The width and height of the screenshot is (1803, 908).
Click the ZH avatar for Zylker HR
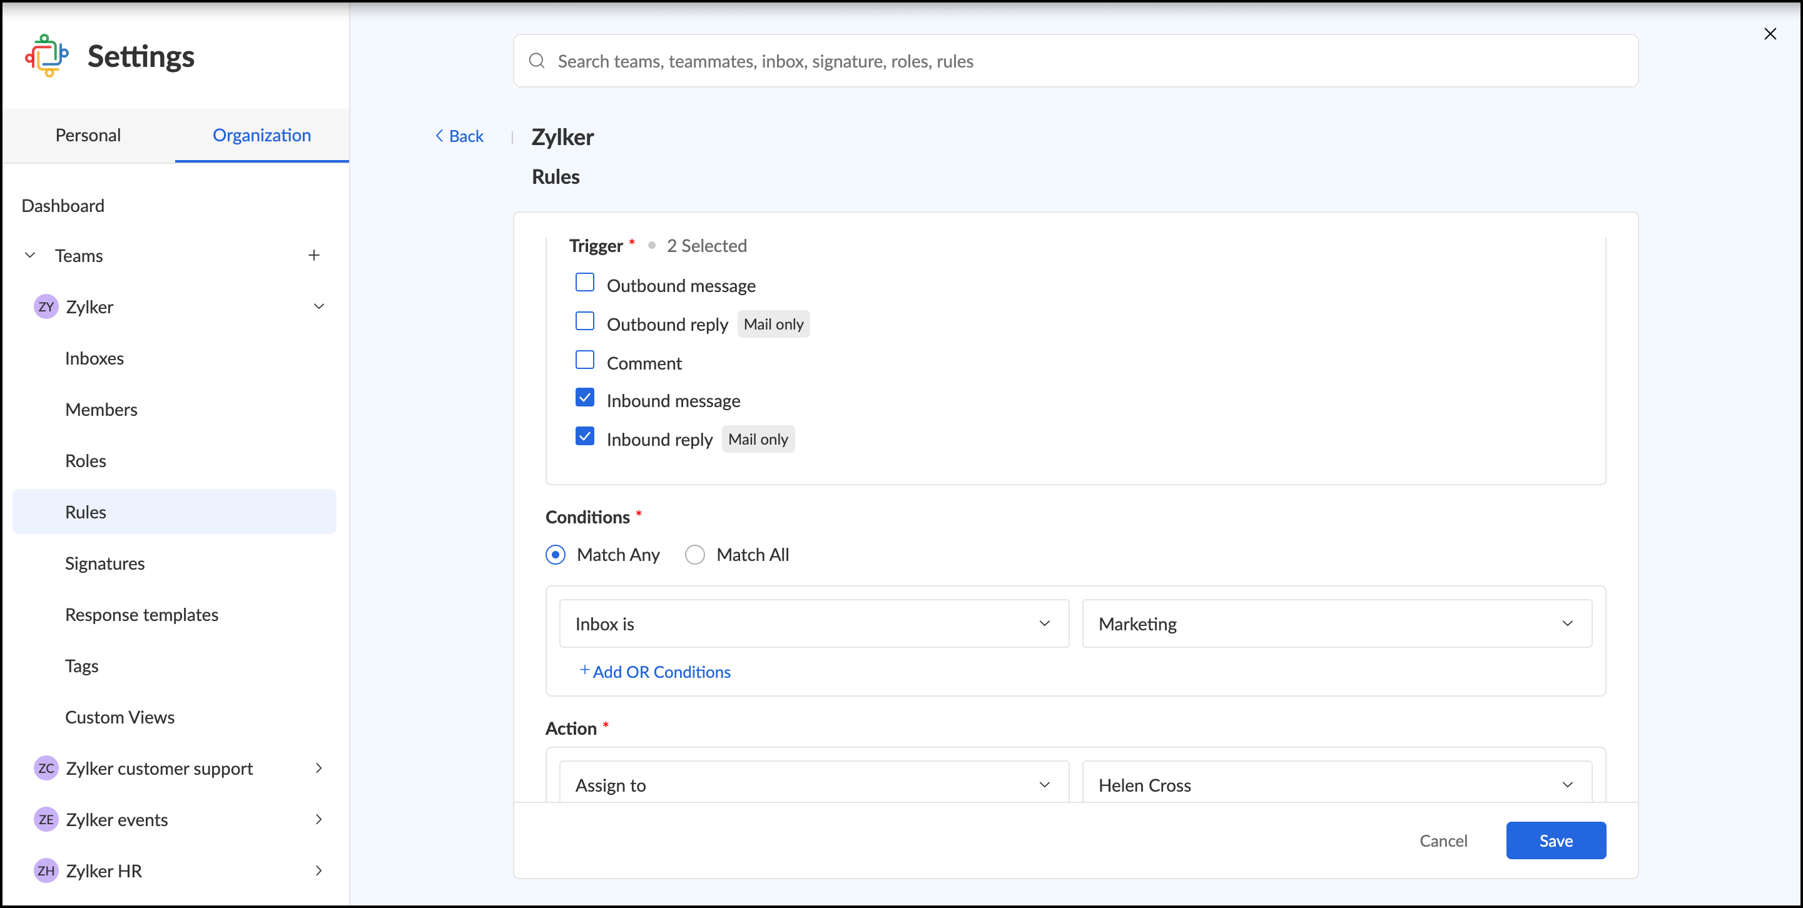pyautogui.click(x=46, y=870)
